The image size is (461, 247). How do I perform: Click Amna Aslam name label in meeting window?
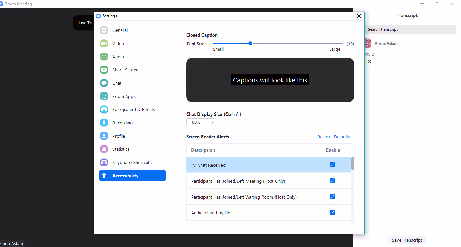(x=12, y=243)
